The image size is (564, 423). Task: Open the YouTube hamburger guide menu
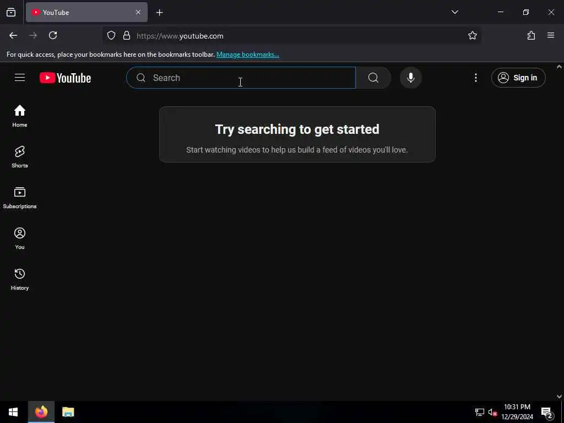20,78
